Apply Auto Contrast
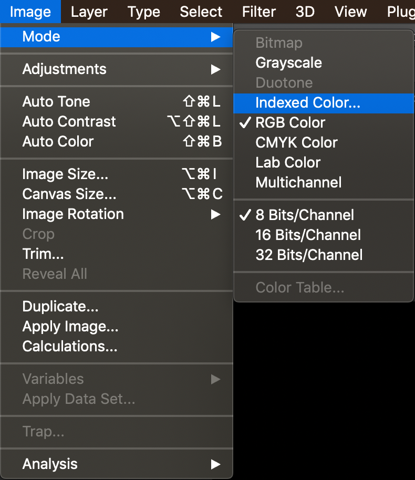Viewport: 415px width, 480px height. pyautogui.click(x=117, y=122)
